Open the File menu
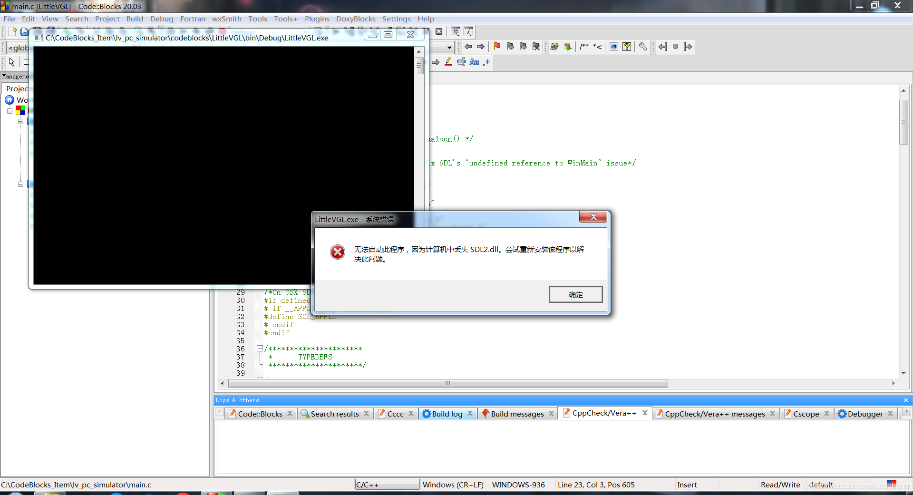 (9, 19)
